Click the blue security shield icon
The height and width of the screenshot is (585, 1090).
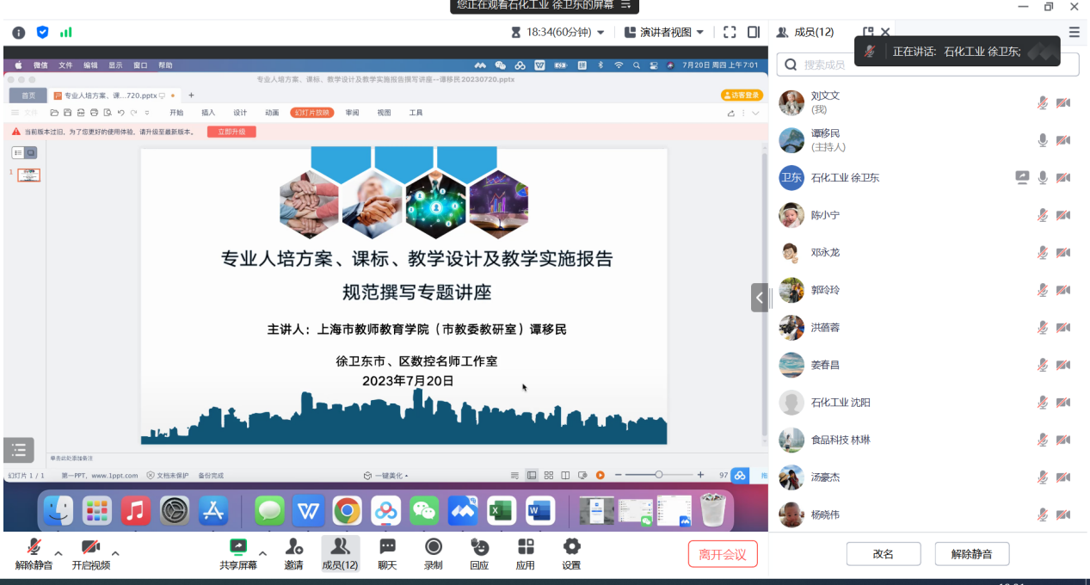pyautogui.click(x=42, y=33)
